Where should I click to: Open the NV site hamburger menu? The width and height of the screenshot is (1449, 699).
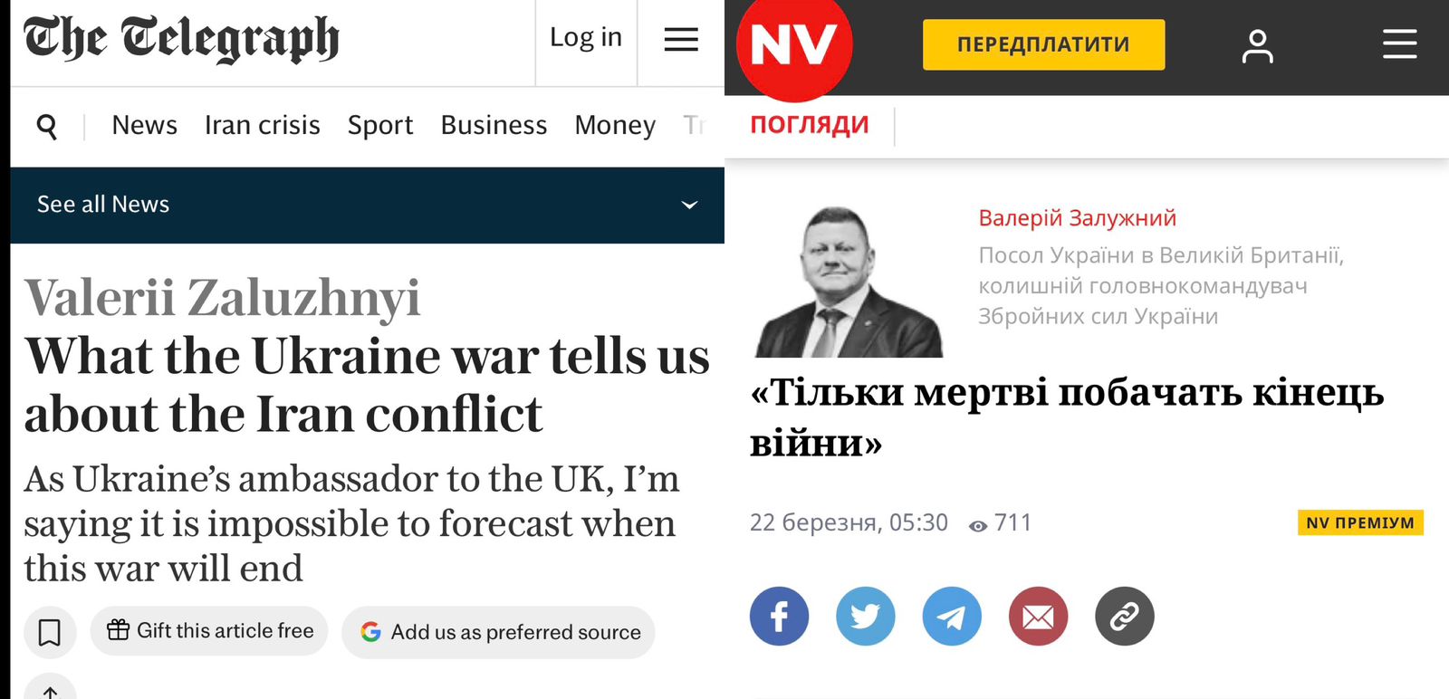click(x=1399, y=43)
